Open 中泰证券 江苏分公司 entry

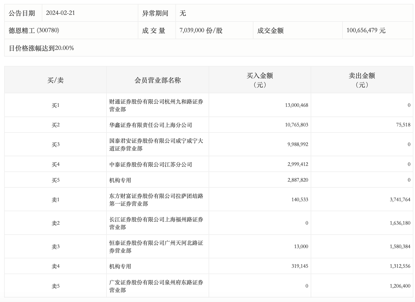coord(151,164)
